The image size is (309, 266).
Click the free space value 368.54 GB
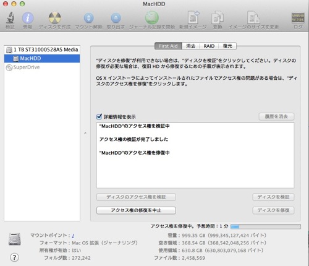[193, 243]
